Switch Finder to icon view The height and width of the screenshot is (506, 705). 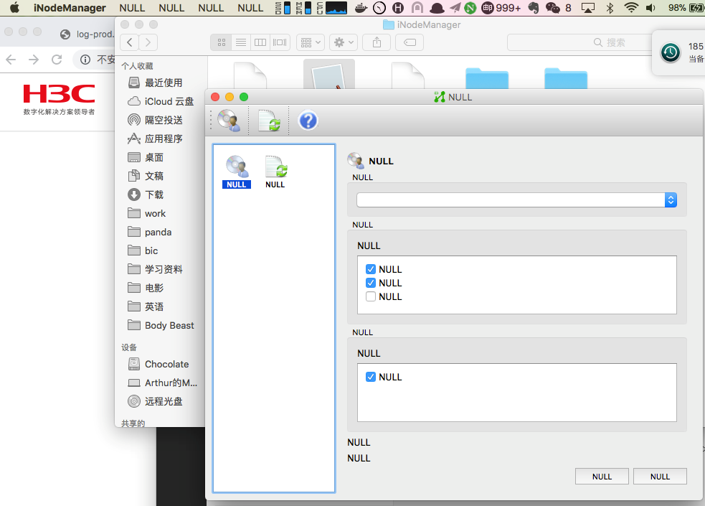[221, 42]
